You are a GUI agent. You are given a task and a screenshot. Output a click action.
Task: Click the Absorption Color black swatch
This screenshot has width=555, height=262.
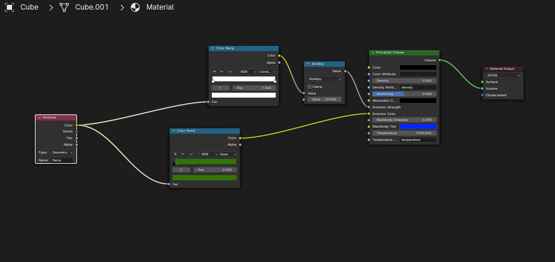point(418,101)
